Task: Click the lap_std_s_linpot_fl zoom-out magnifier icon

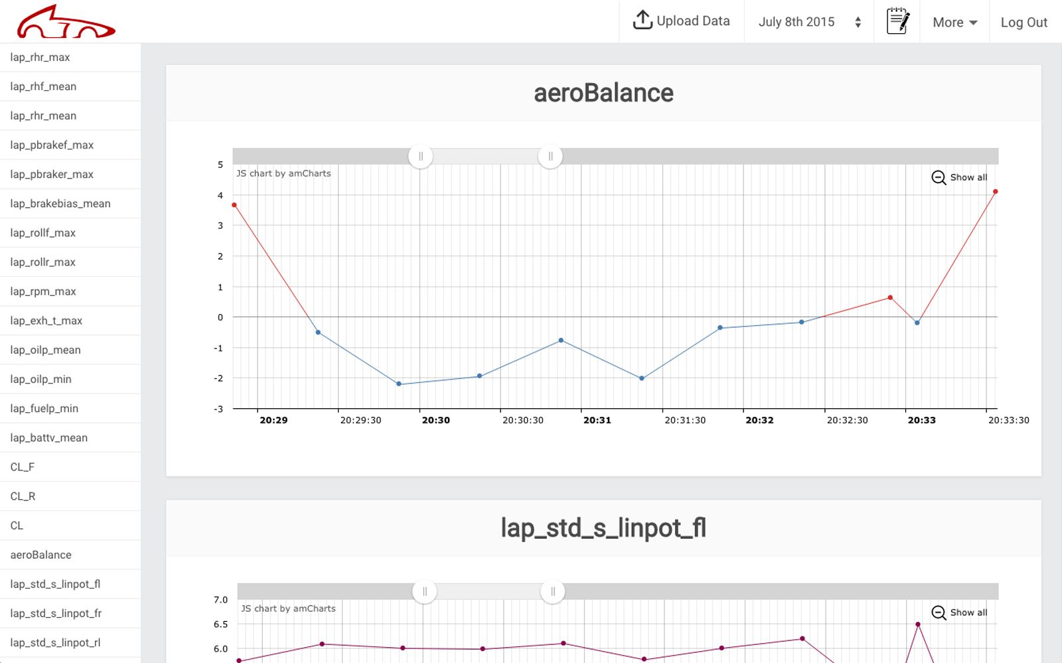Action: coord(939,613)
